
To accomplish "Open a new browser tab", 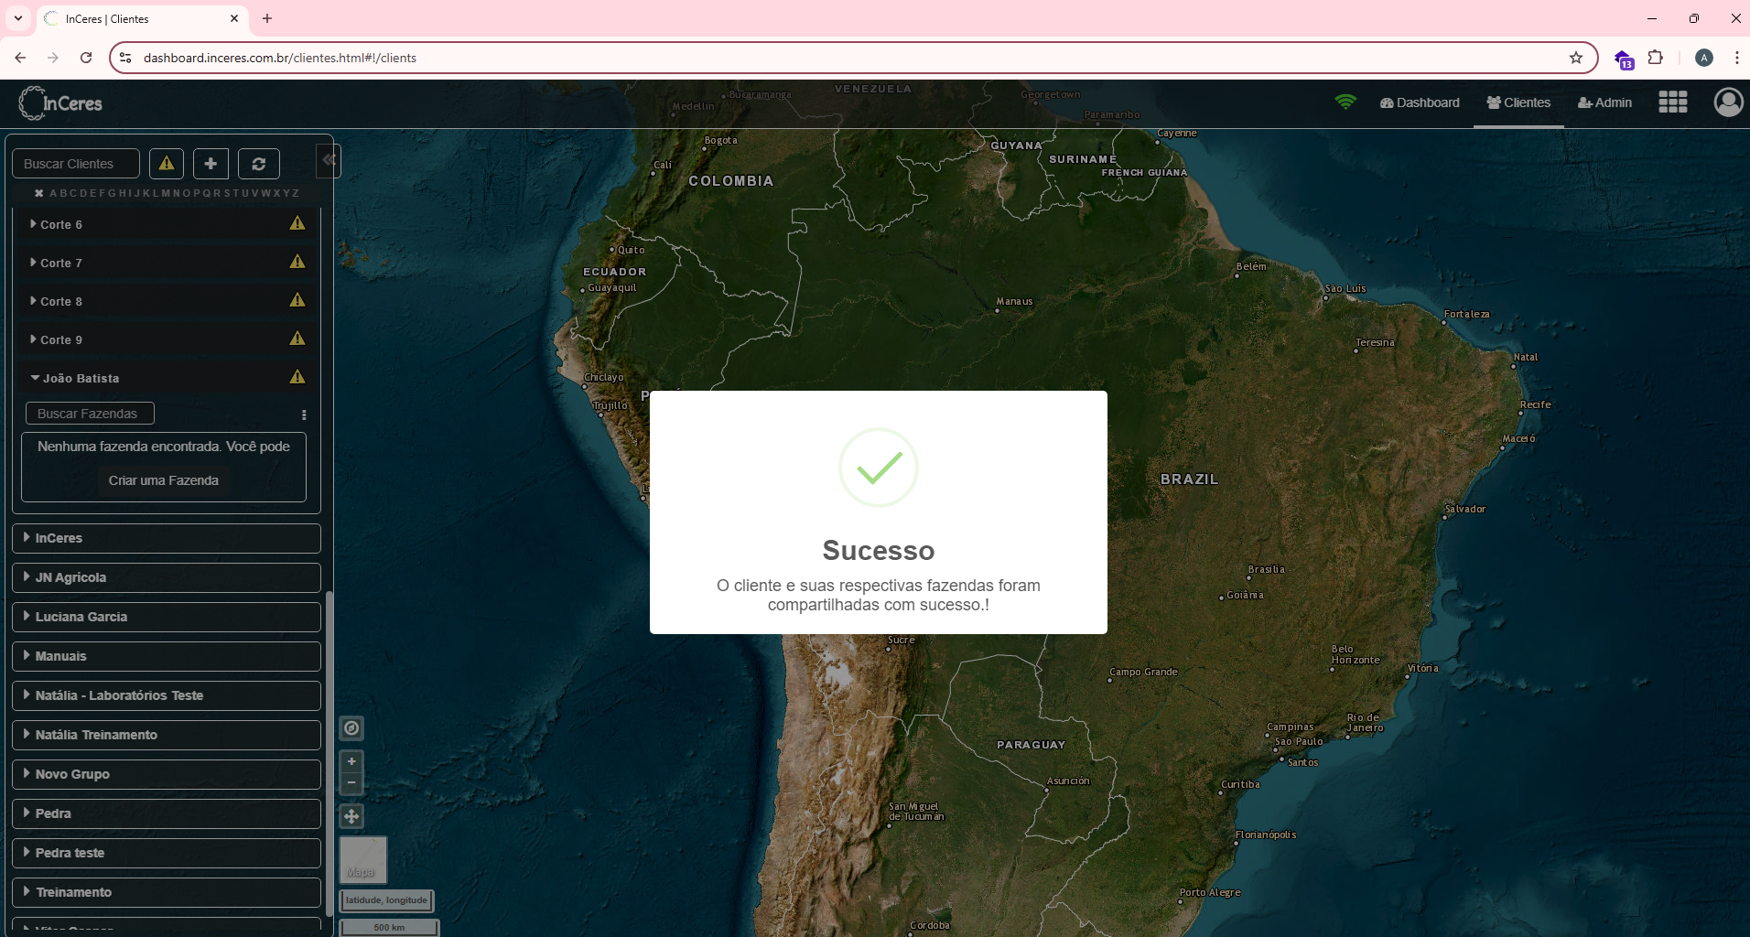I will 267,18.
